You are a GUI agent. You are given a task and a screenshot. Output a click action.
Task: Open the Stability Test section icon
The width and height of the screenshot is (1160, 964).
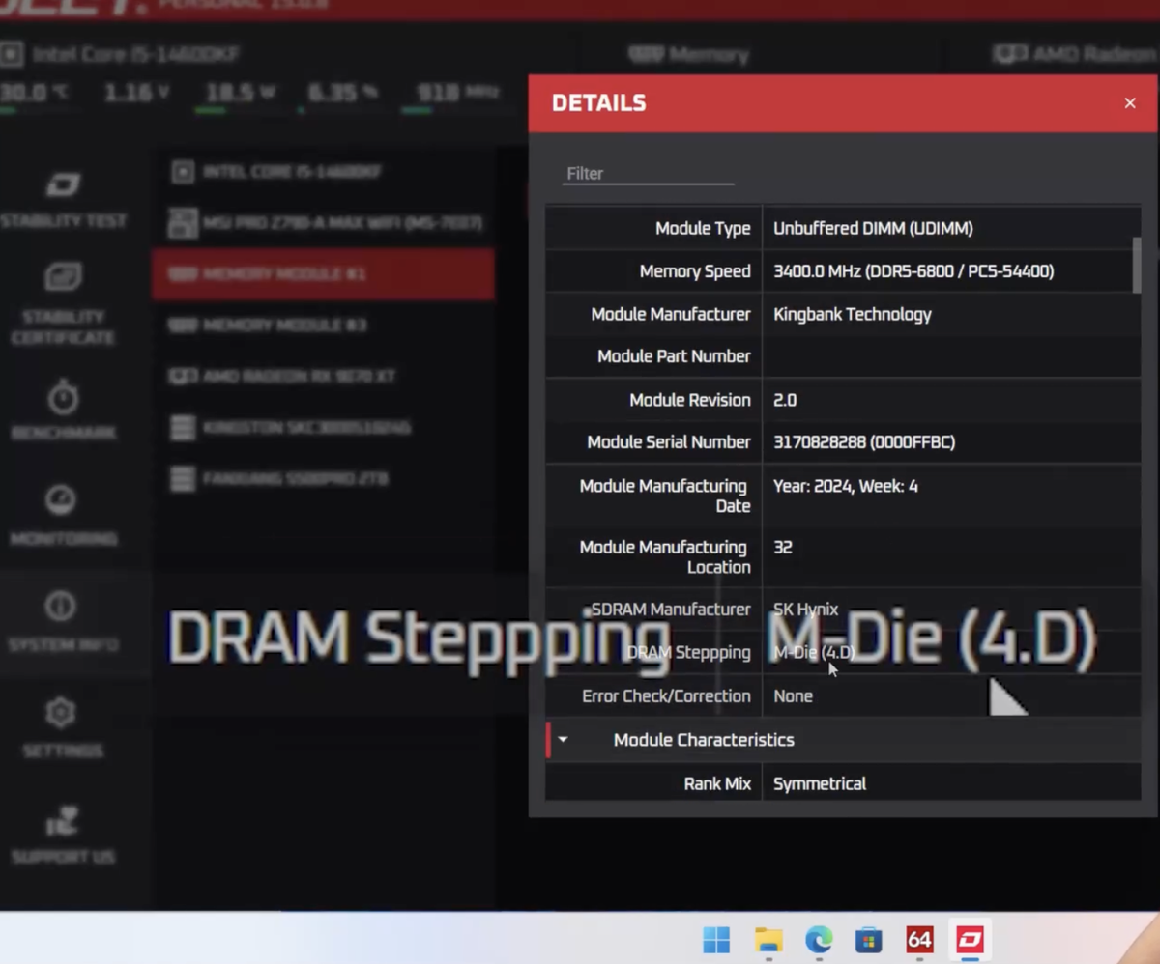64,184
